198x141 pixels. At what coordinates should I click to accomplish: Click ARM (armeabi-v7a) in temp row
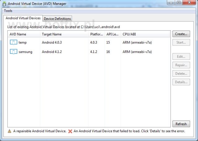pyautogui.click(x=137, y=42)
